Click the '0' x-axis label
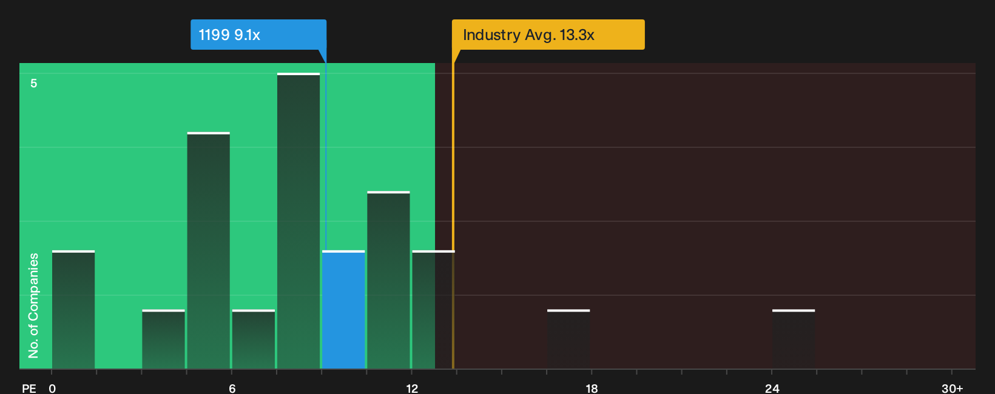Screen dimensions: 995x394 [52, 388]
